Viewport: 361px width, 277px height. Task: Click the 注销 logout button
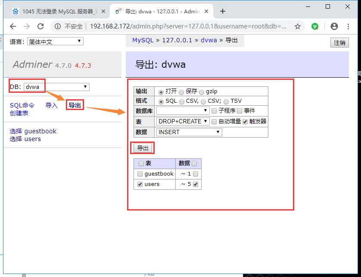pos(339,43)
